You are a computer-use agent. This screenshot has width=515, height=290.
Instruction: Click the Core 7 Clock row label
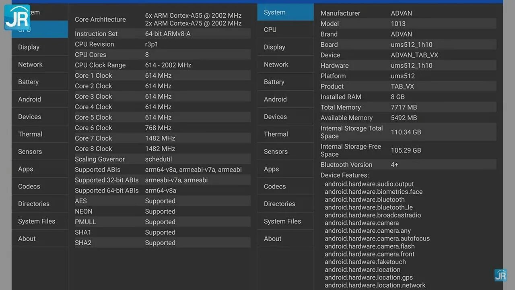click(x=93, y=138)
